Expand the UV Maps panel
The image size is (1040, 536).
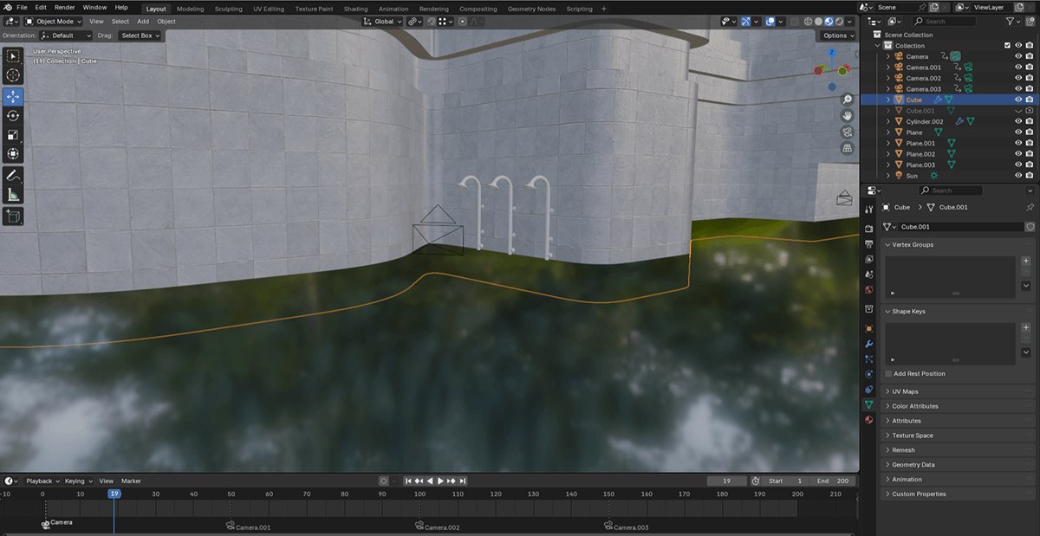(x=905, y=391)
